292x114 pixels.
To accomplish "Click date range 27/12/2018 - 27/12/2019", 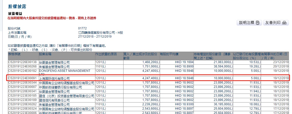I will [95, 37].
